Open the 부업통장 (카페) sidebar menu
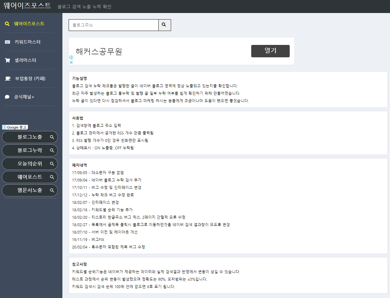Viewport: 390px width, 298px height. click(x=30, y=78)
